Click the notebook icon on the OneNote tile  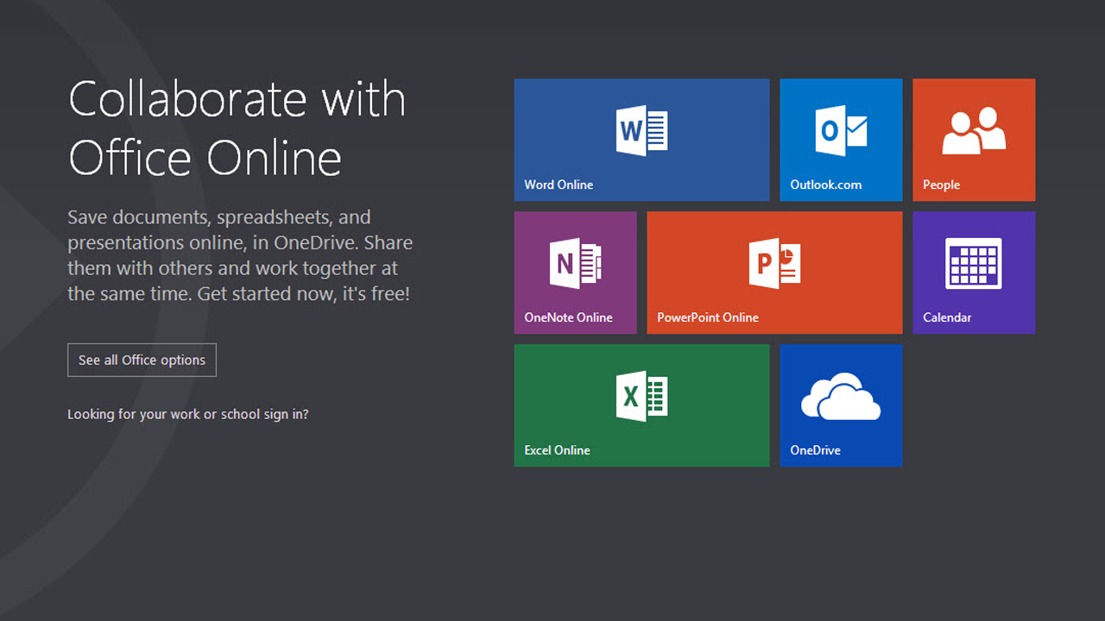tap(575, 263)
